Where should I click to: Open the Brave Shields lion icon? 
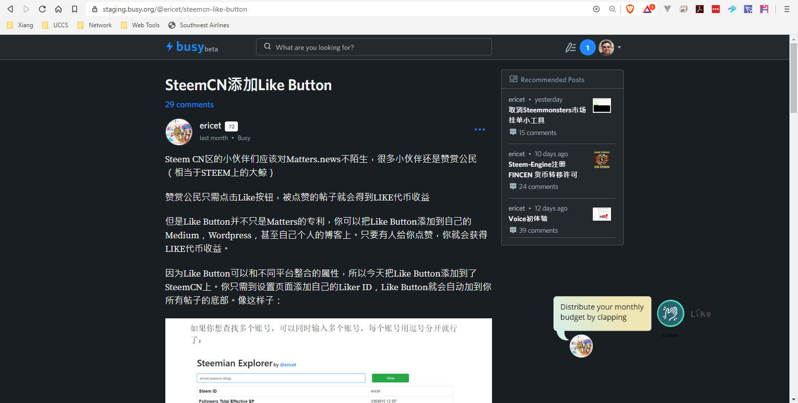[x=630, y=9]
